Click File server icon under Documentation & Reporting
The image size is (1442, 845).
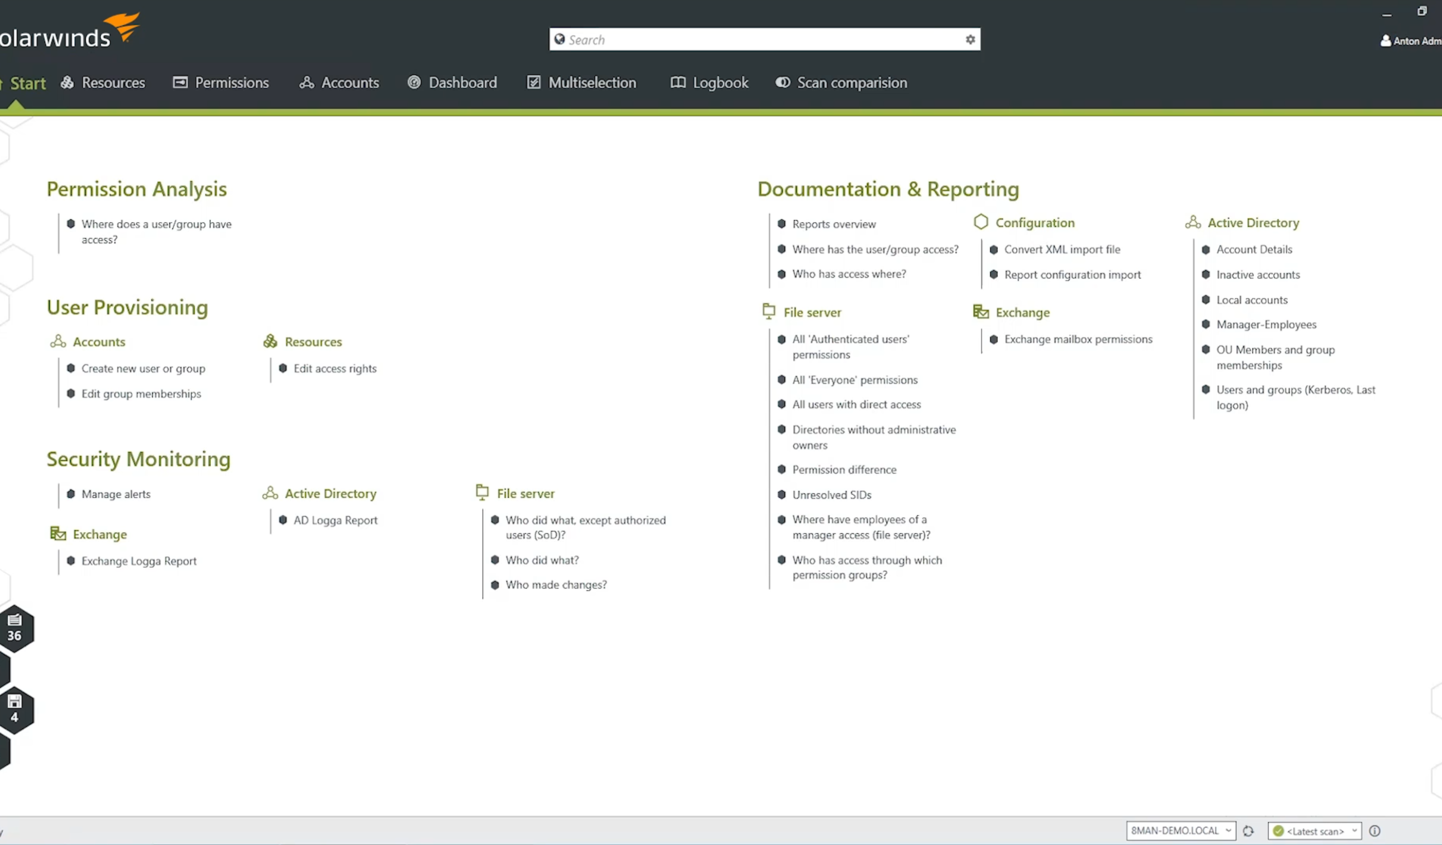point(769,311)
